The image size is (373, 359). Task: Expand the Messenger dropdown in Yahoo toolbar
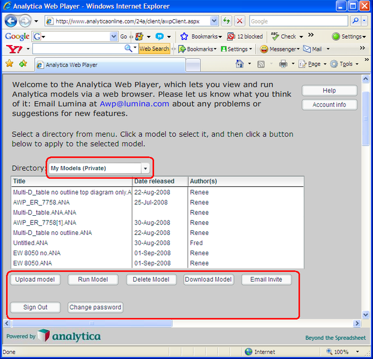click(x=298, y=49)
